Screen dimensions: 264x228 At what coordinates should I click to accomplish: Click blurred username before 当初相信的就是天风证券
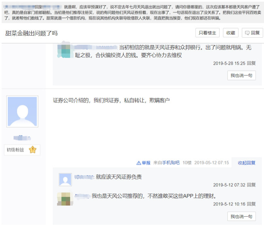click(x=95, y=47)
